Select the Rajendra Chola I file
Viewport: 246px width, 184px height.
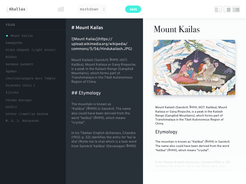(x=20, y=86)
